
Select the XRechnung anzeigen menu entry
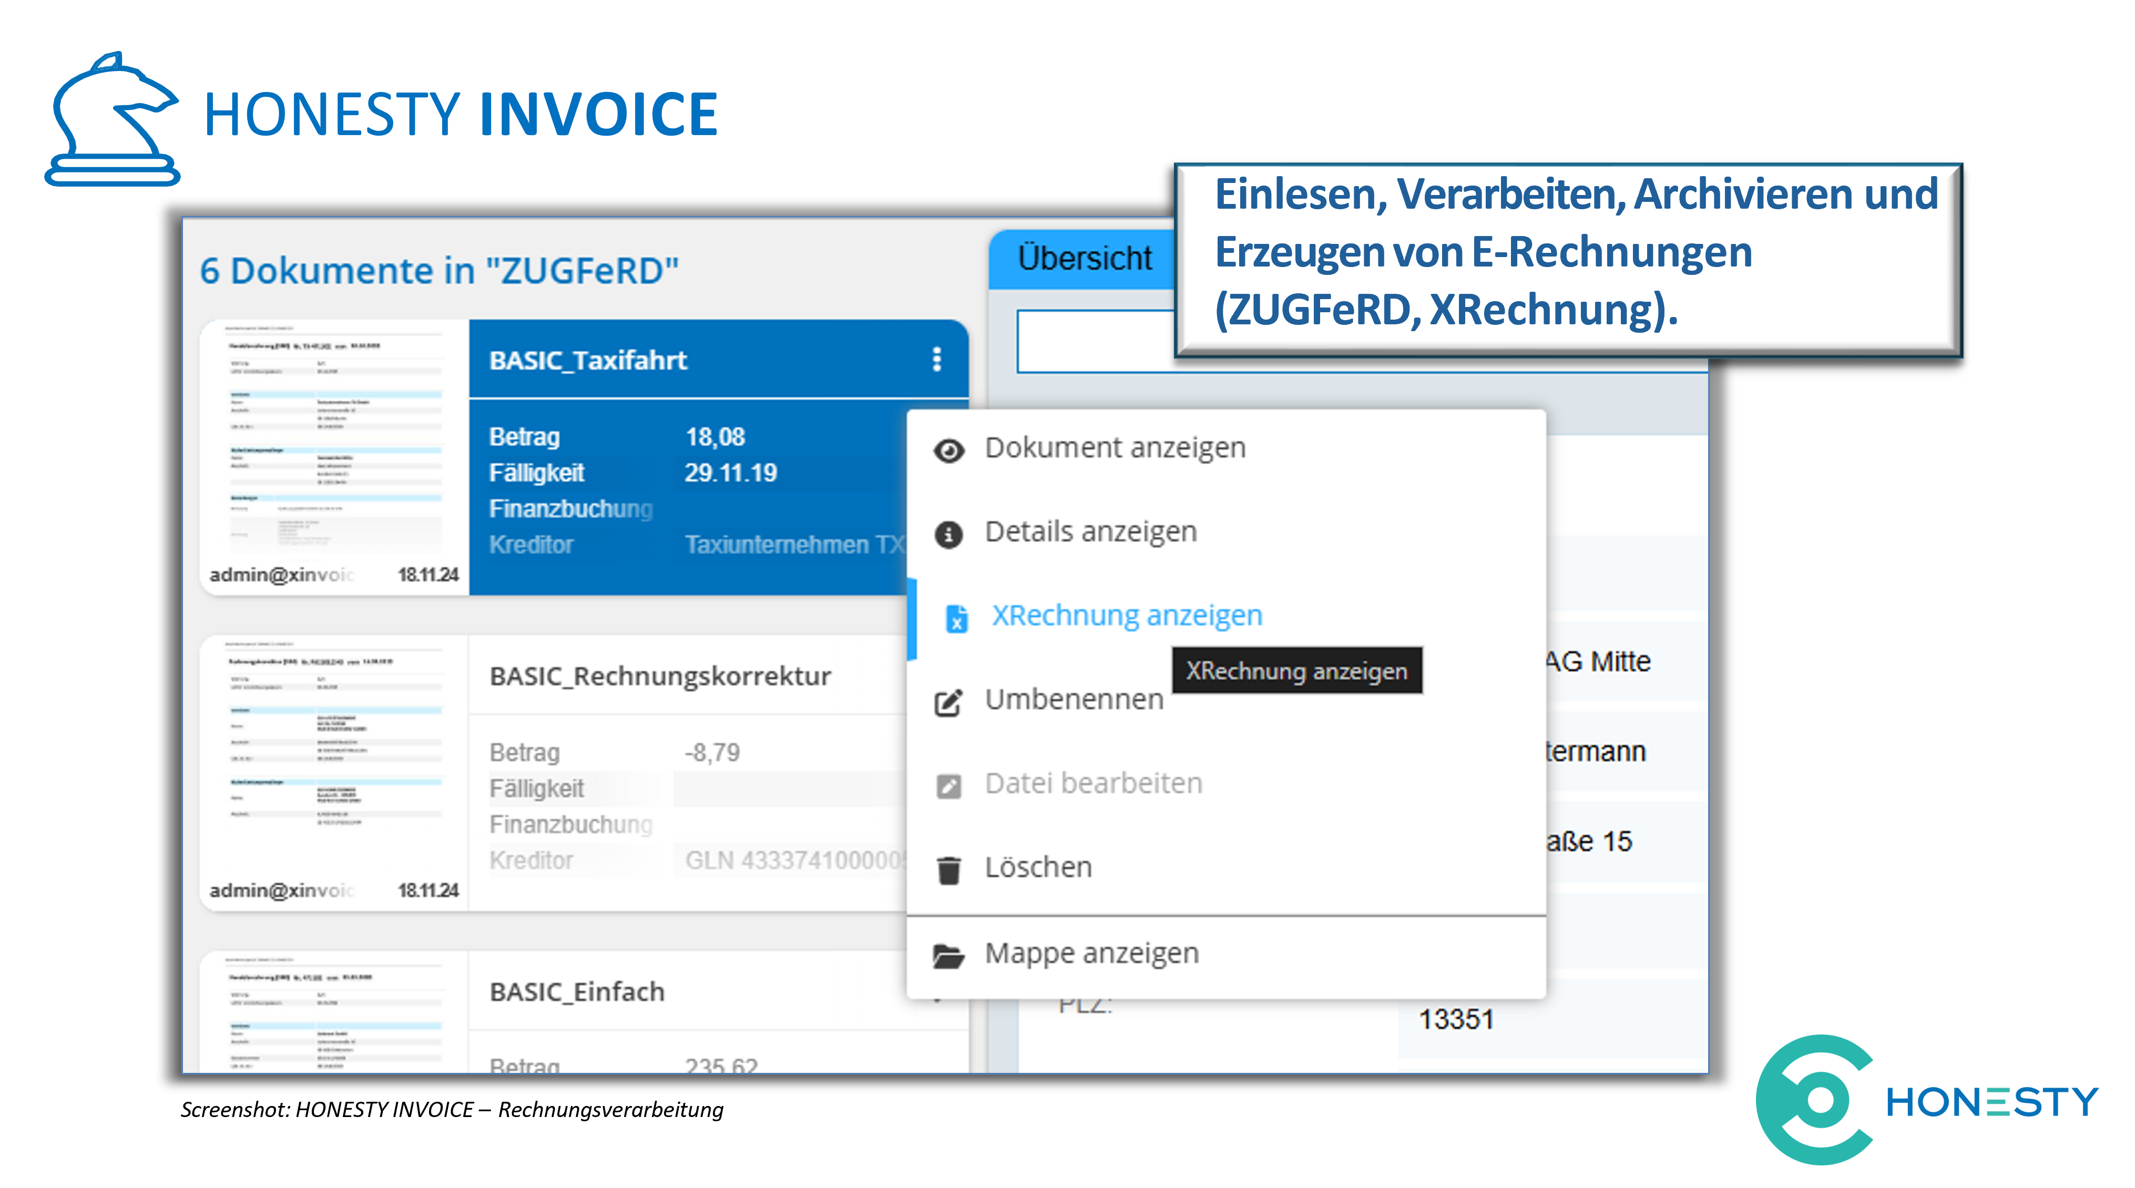1126,616
